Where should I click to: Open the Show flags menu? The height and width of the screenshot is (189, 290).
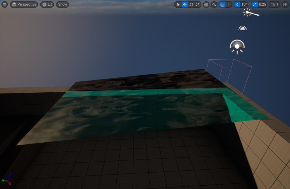coord(63,5)
